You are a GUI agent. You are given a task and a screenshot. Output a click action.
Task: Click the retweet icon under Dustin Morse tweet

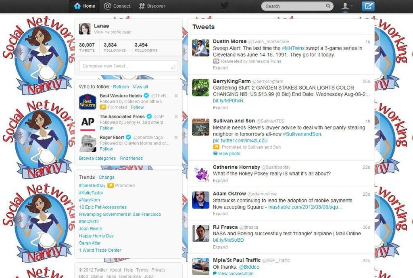pyautogui.click(x=216, y=61)
